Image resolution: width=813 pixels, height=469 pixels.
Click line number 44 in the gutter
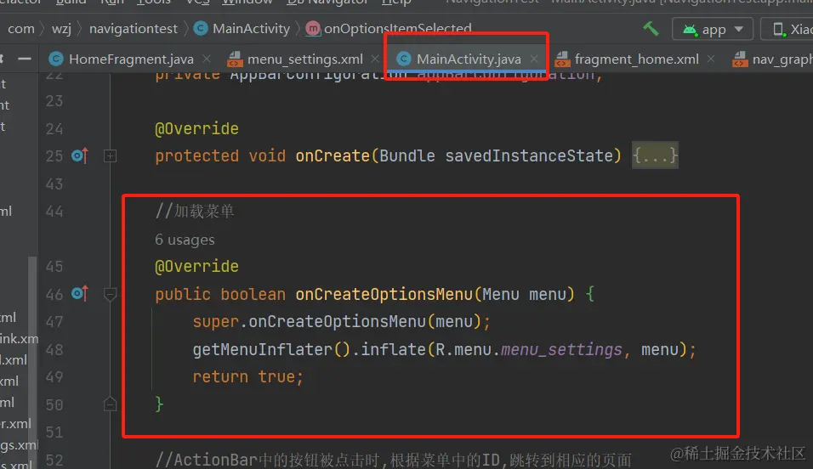coord(54,212)
